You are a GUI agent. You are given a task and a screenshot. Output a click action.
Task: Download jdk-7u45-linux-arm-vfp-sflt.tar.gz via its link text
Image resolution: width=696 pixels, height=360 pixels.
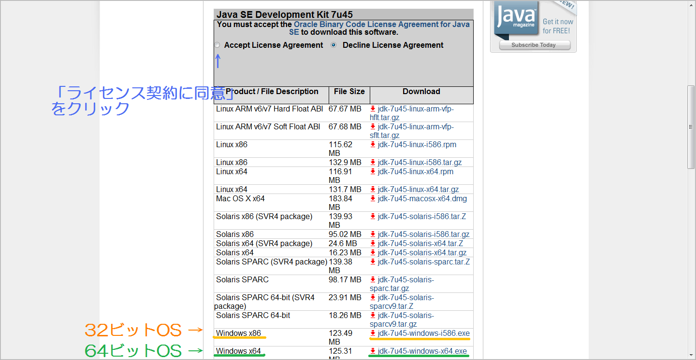412,131
